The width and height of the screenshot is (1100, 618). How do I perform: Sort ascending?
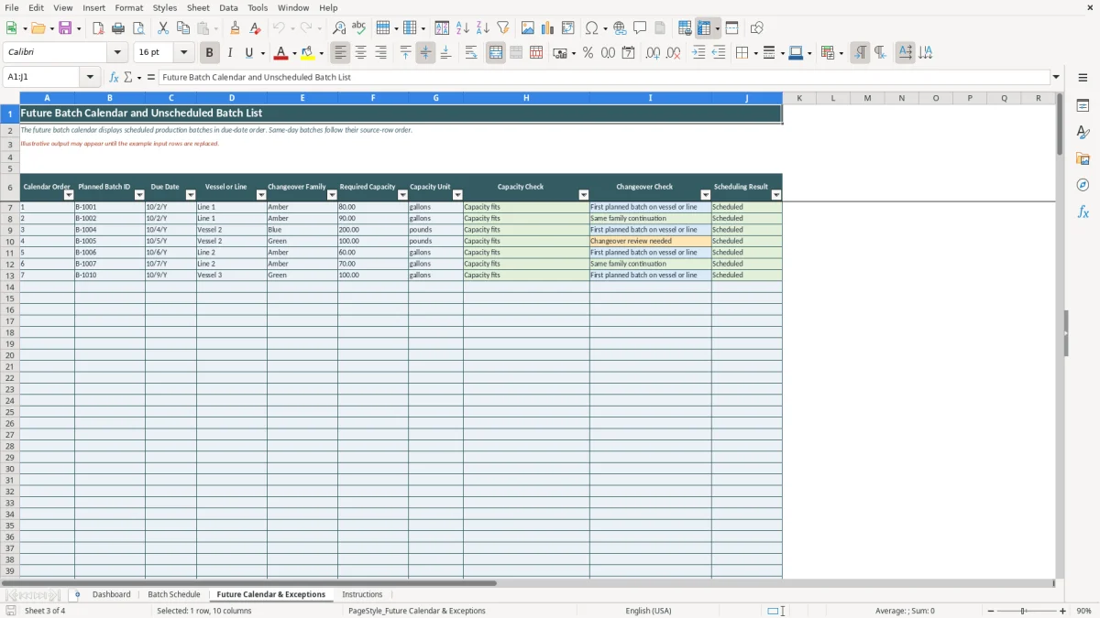click(463, 28)
